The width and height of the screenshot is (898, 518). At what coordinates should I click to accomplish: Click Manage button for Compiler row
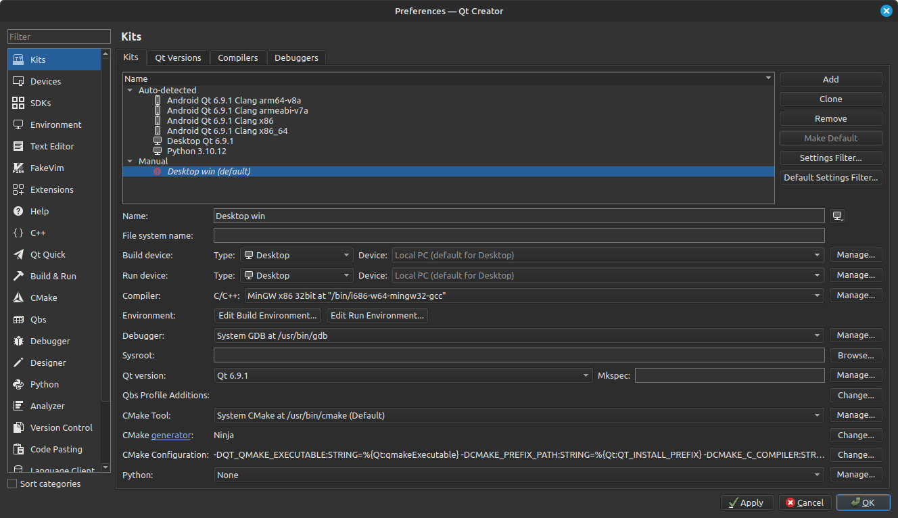[x=856, y=296]
